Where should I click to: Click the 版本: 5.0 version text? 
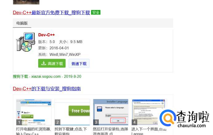coord(46,42)
